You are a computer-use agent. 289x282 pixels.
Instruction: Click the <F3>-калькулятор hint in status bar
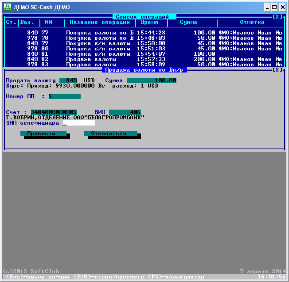(x=176, y=277)
